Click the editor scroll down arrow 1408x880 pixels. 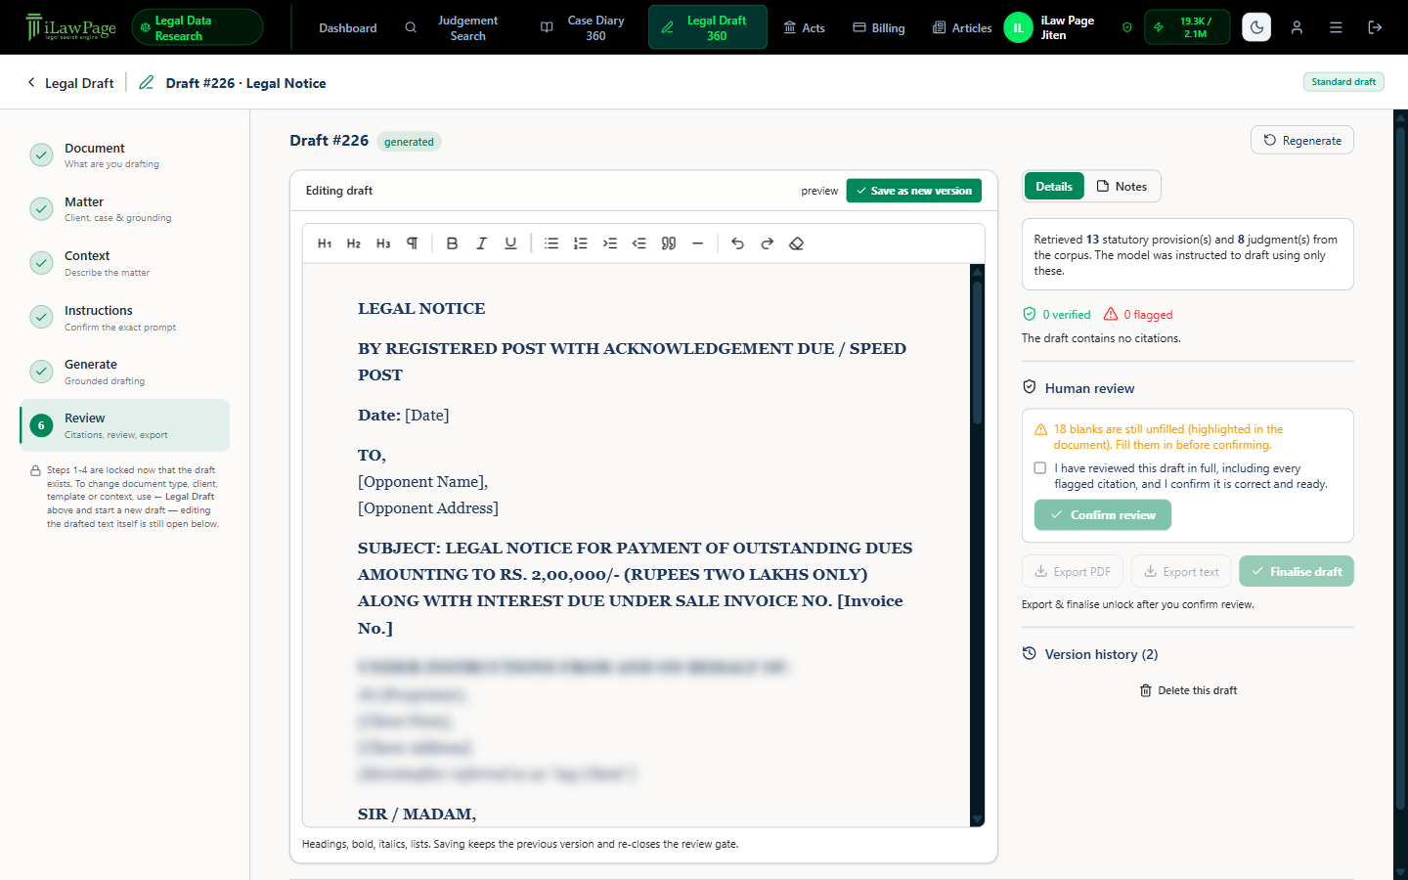pos(977,819)
